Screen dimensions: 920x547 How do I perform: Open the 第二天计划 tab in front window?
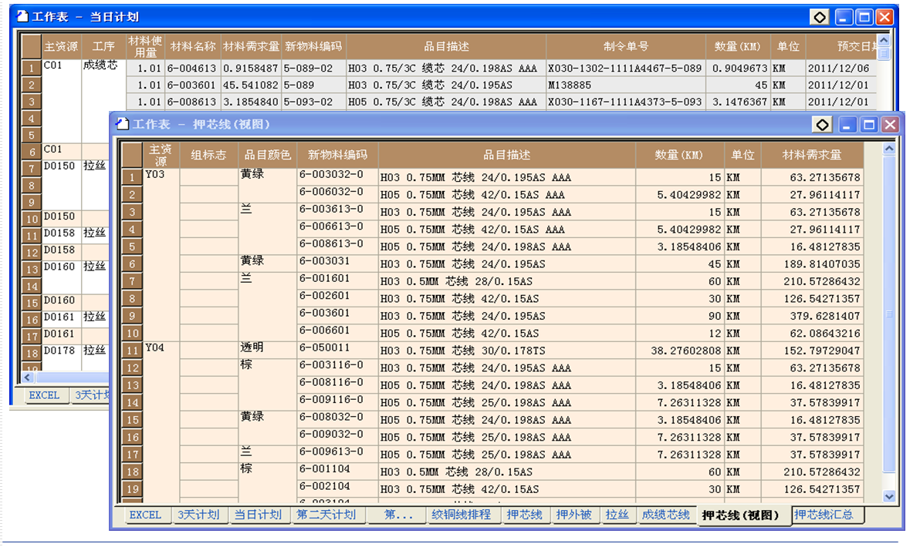pyautogui.click(x=326, y=515)
